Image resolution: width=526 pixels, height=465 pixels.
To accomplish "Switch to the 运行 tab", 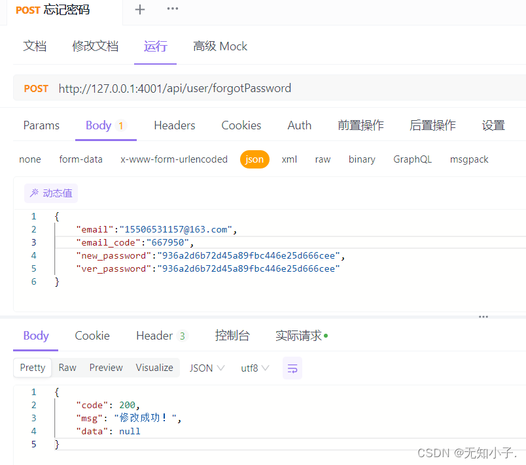I will (155, 46).
